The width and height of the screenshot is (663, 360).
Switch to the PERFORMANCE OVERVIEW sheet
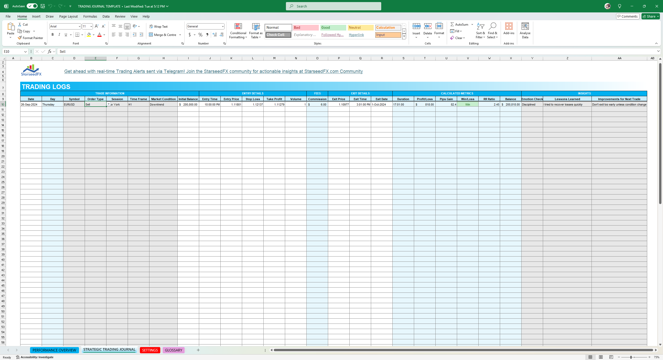point(54,350)
